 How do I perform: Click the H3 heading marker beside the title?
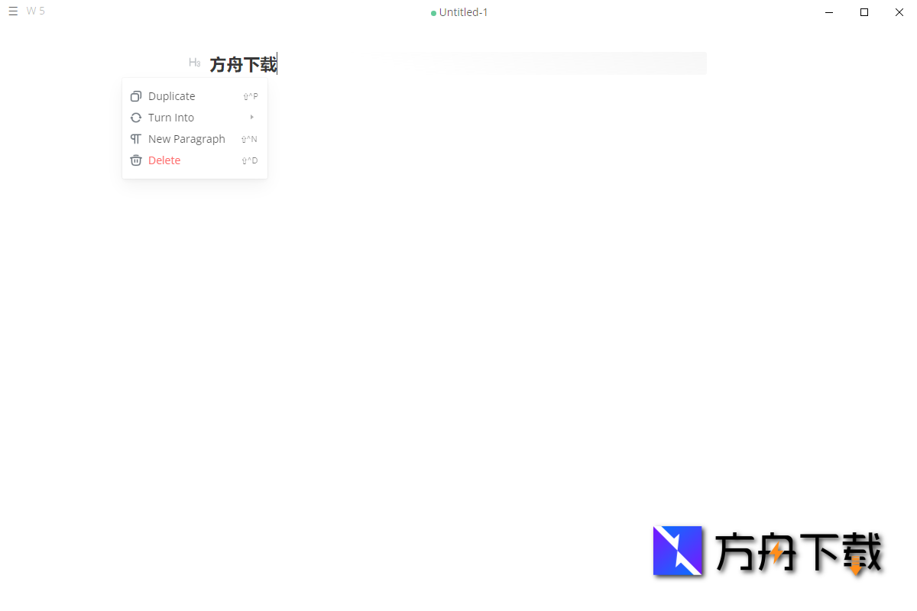click(194, 62)
